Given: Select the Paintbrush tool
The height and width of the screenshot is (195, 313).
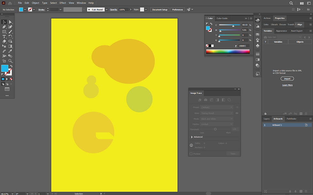Looking at the screenshot, I should pos(10,31).
